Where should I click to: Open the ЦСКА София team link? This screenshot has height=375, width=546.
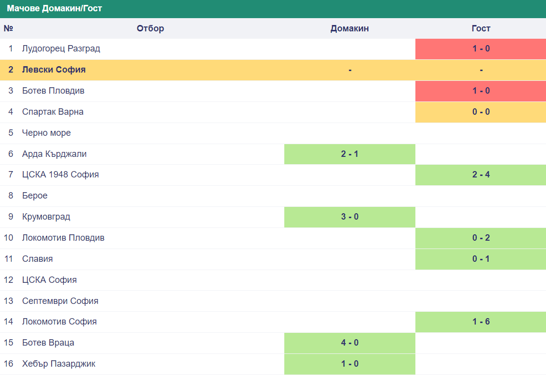(x=49, y=280)
